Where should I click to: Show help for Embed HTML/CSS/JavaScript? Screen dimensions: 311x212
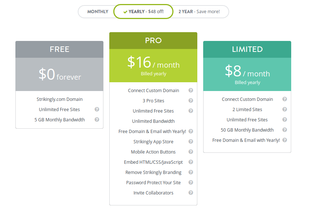tap(191, 162)
